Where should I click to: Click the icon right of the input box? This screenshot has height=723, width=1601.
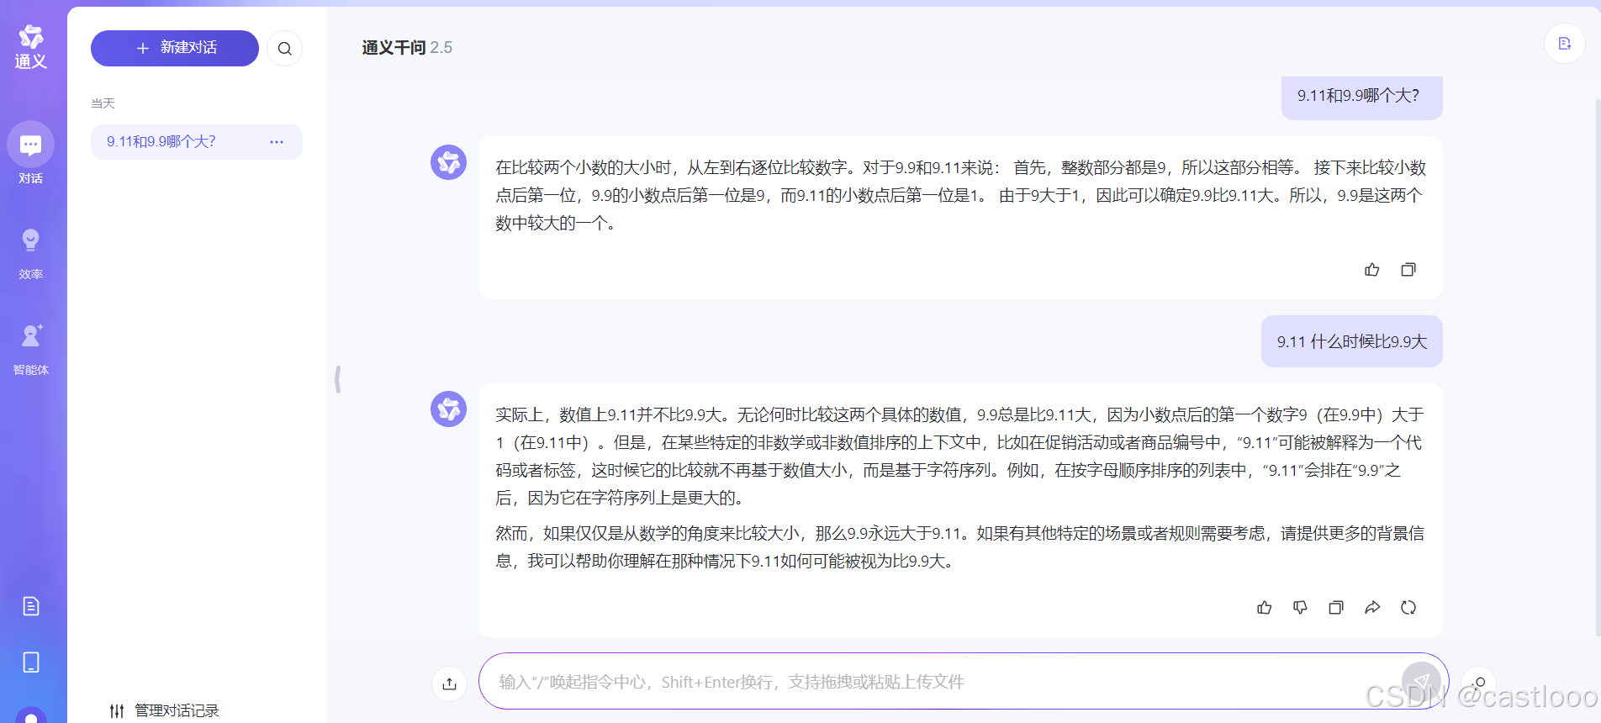1479,683
